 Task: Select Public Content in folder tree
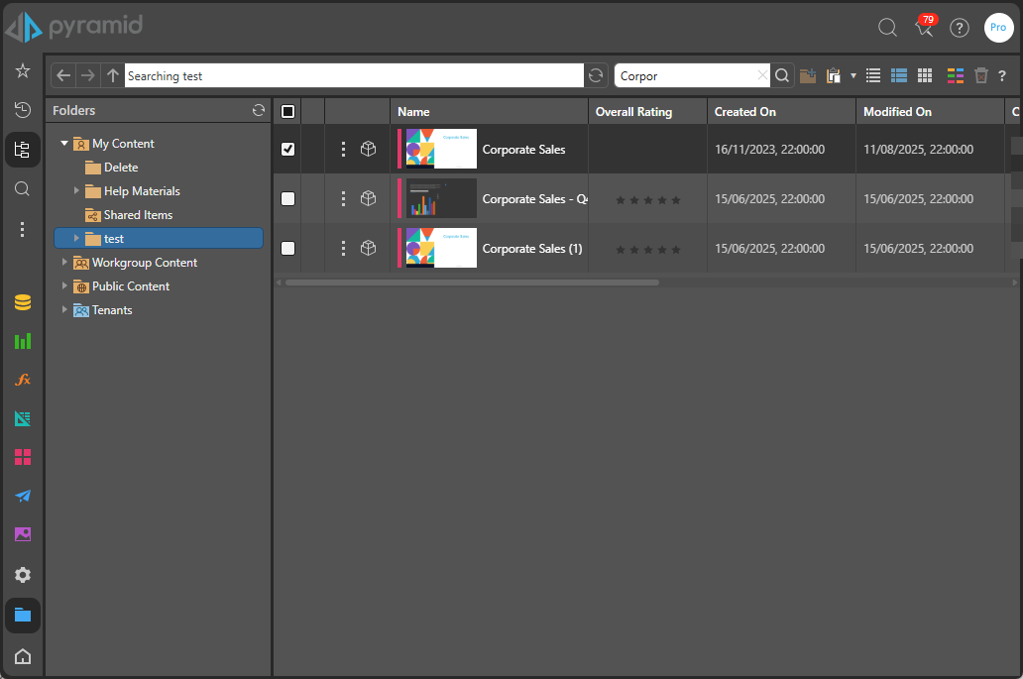[130, 286]
